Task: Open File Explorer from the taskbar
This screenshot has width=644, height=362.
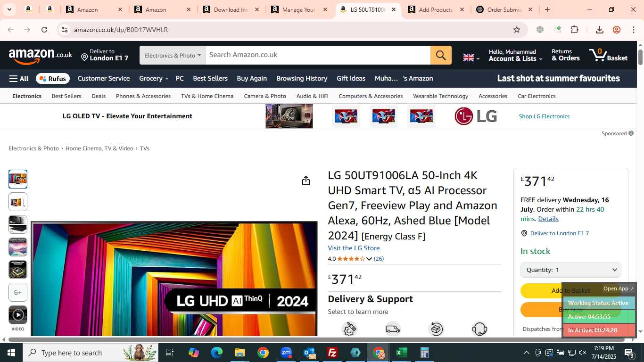Action: (240, 353)
